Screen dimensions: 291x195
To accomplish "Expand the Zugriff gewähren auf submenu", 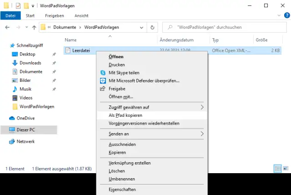I will pos(152,107).
